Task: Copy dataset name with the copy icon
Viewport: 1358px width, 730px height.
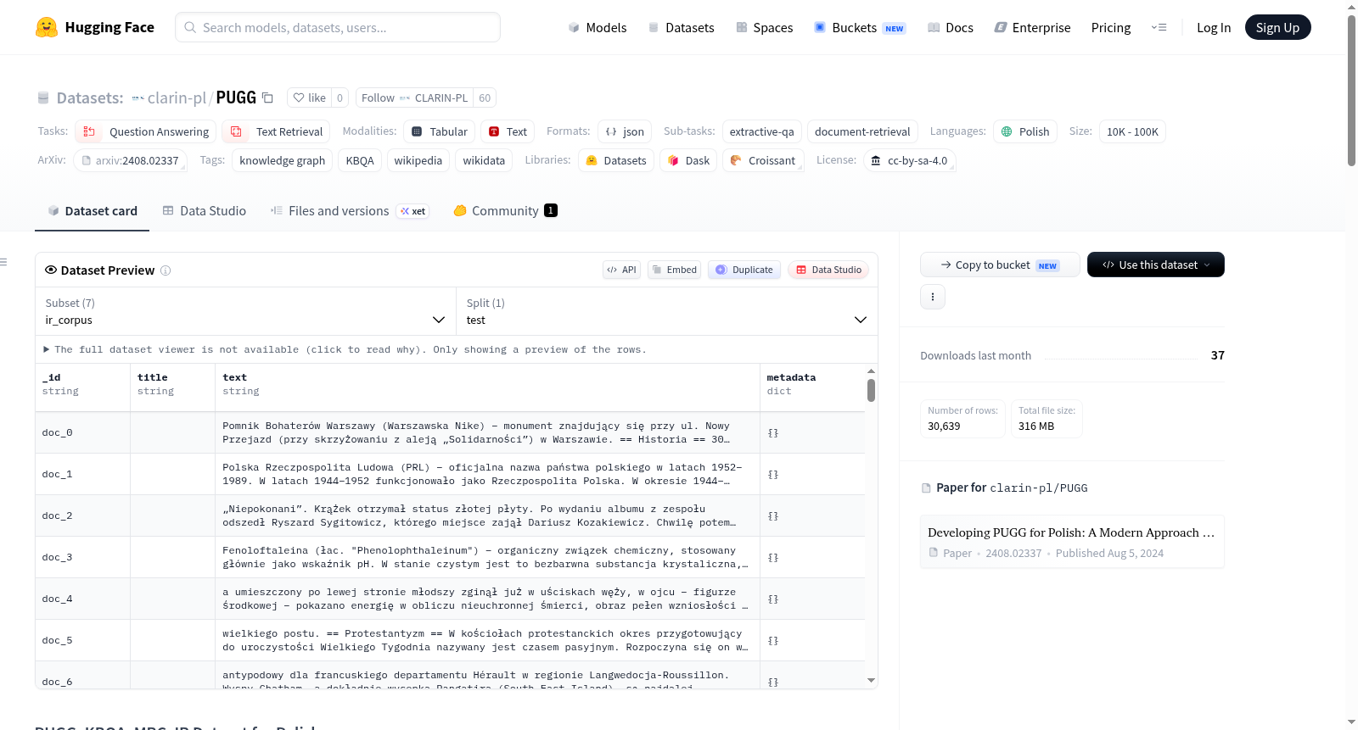Action: (267, 98)
